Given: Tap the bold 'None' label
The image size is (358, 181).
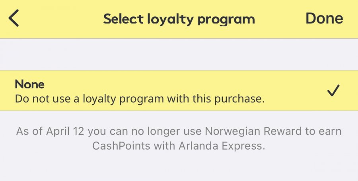Looking at the screenshot, I should coord(29,84).
